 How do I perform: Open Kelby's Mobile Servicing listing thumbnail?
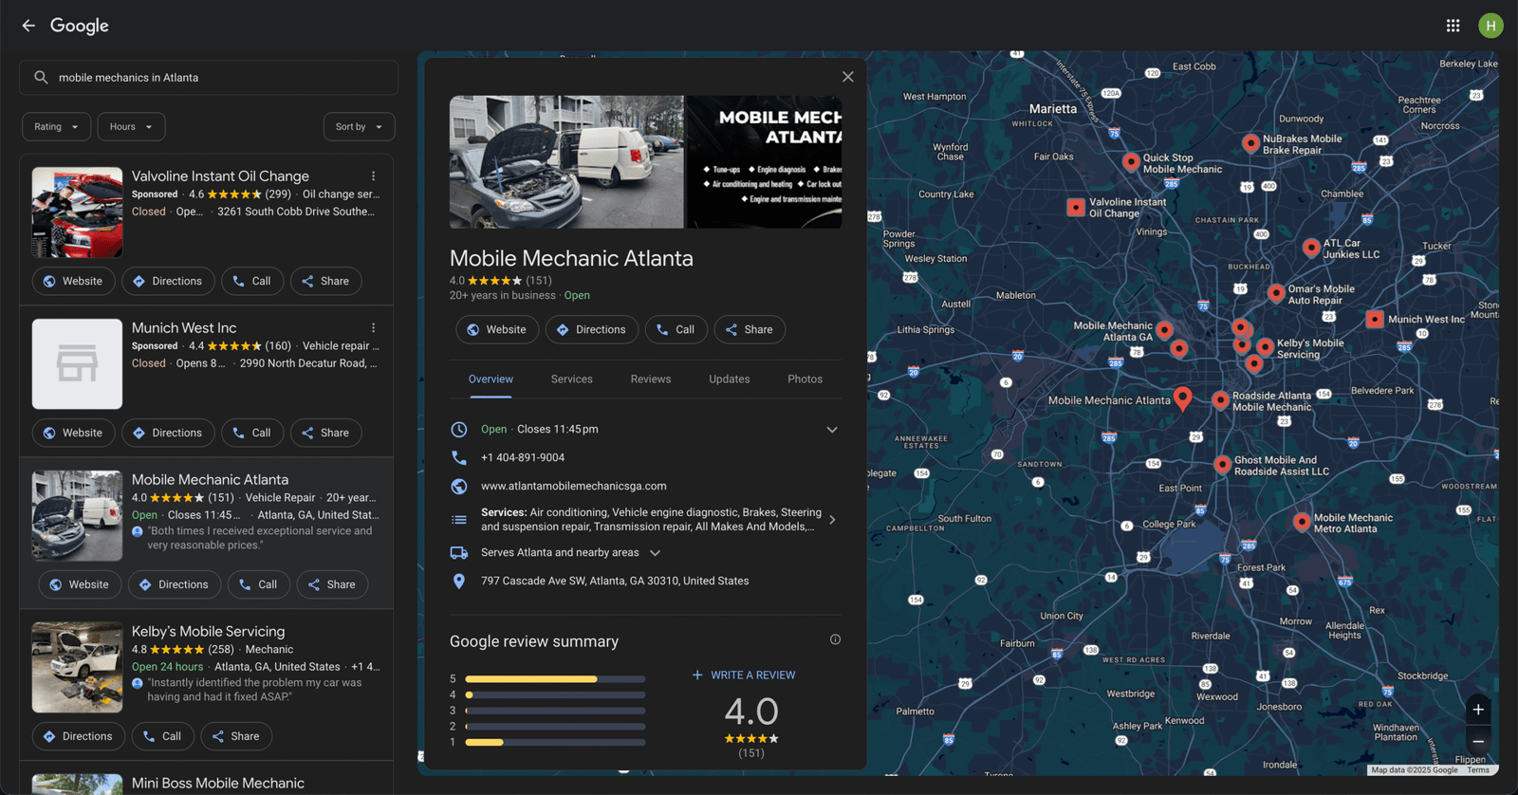click(77, 668)
